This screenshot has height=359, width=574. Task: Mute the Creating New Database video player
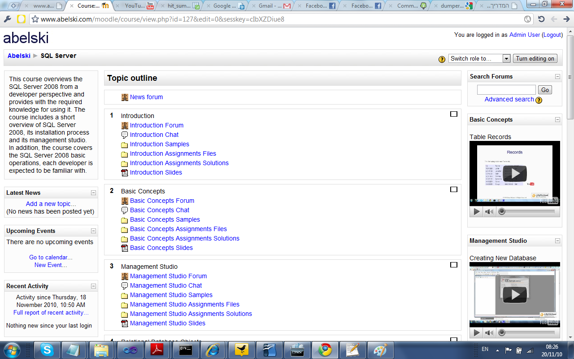489,333
